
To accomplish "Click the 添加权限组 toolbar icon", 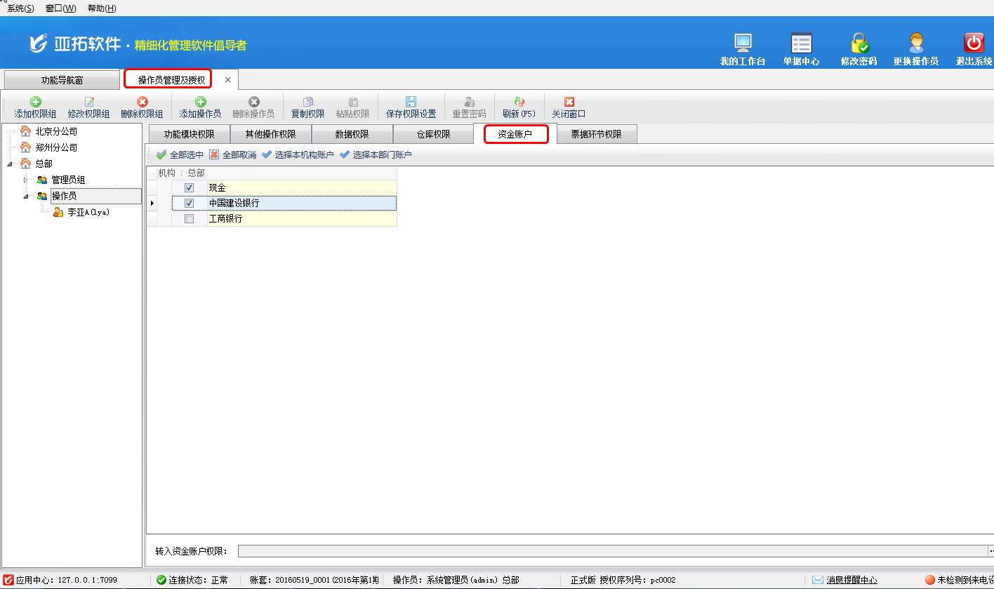I will tap(35, 102).
